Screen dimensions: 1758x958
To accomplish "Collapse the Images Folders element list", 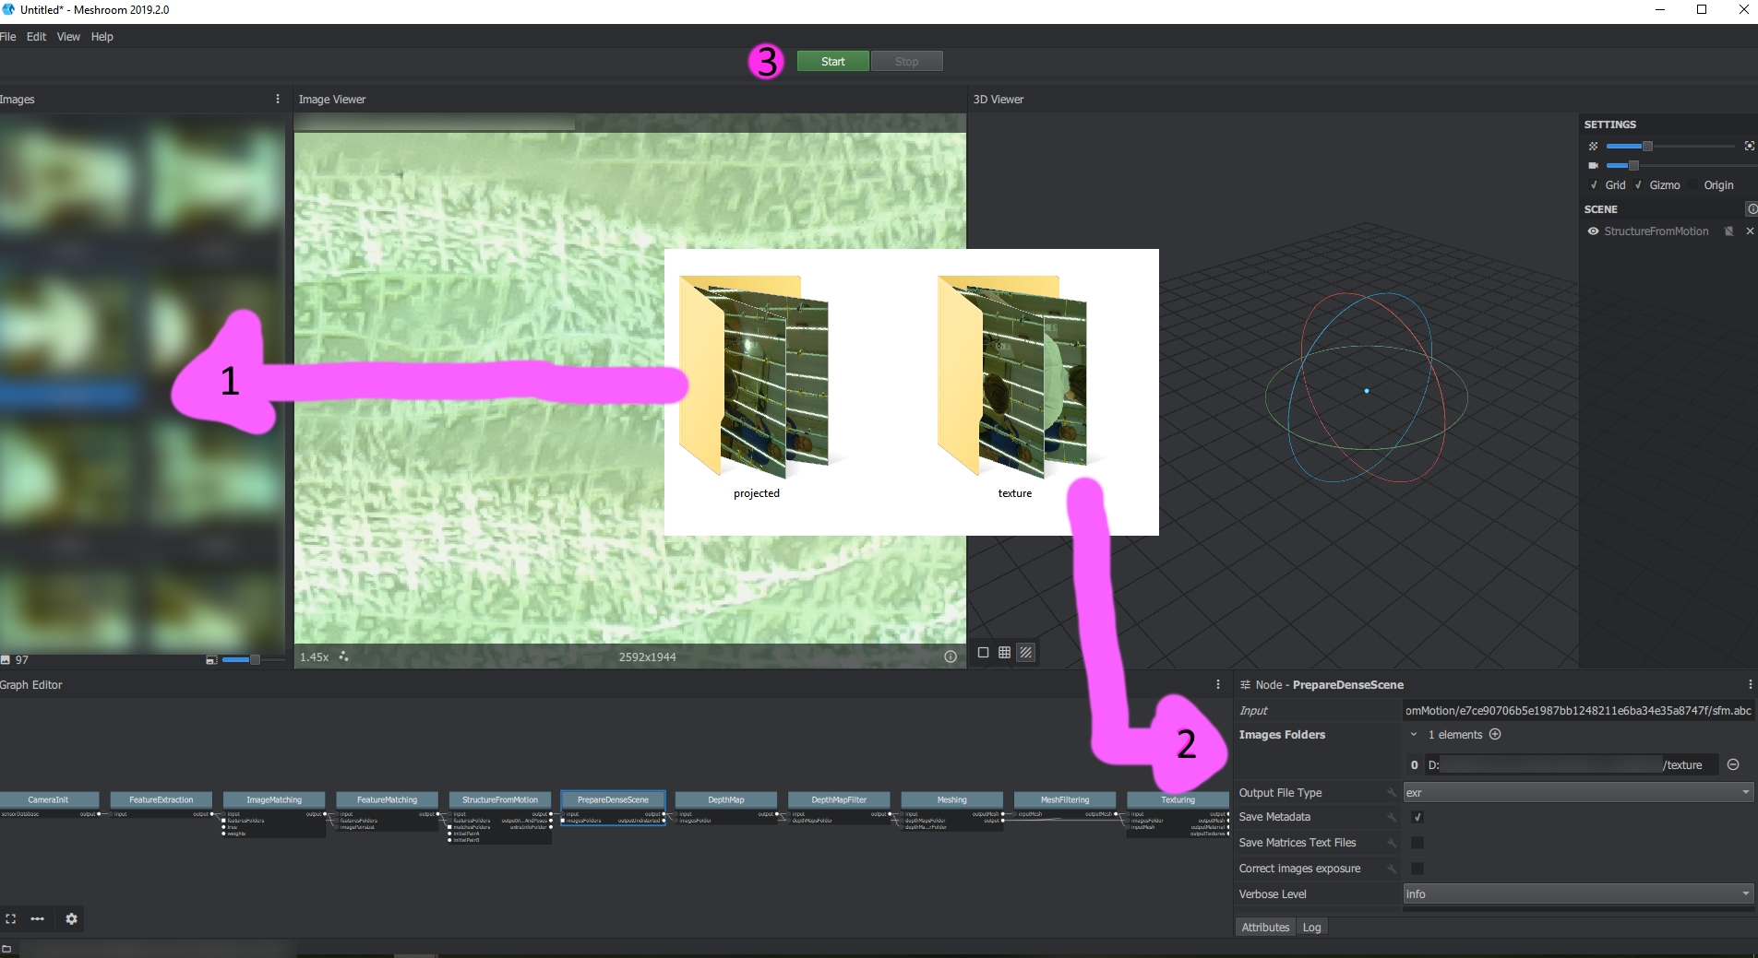I will tap(1413, 735).
